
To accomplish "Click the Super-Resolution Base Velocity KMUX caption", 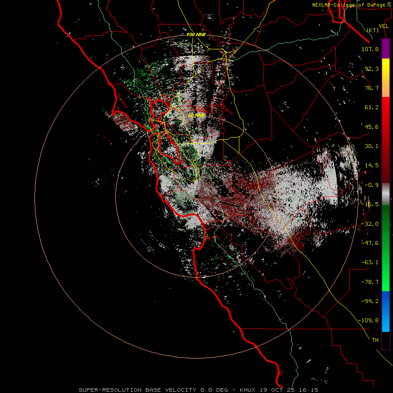I will [x=199, y=390].
